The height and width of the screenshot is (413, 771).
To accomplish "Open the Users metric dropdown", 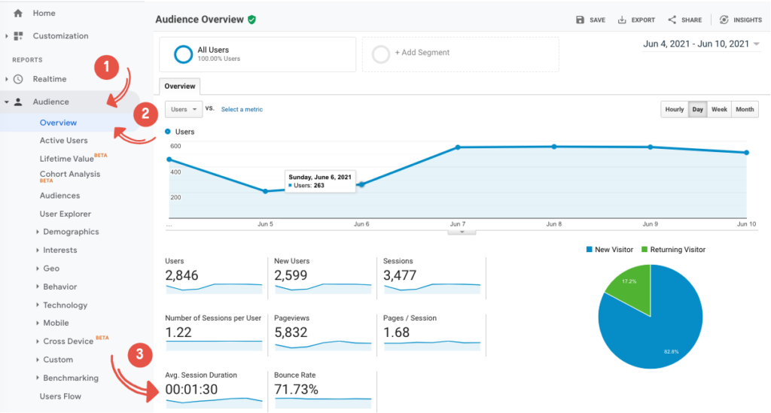I will tap(184, 110).
